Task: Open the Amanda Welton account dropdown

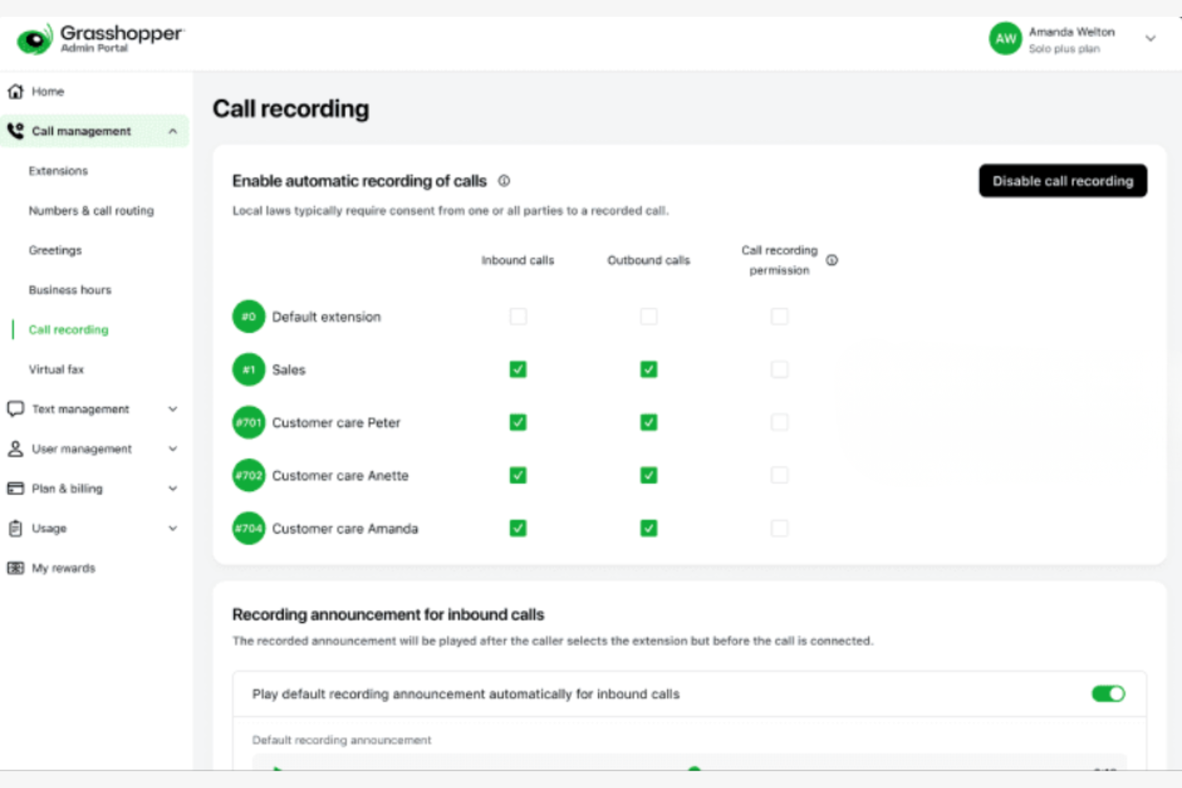Action: coord(1150,38)
